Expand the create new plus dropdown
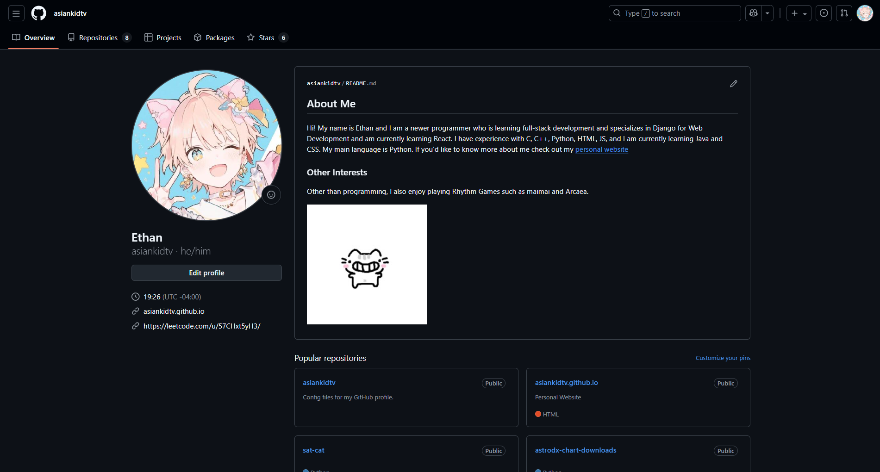880x472 pixels. [x=799, y=13]
